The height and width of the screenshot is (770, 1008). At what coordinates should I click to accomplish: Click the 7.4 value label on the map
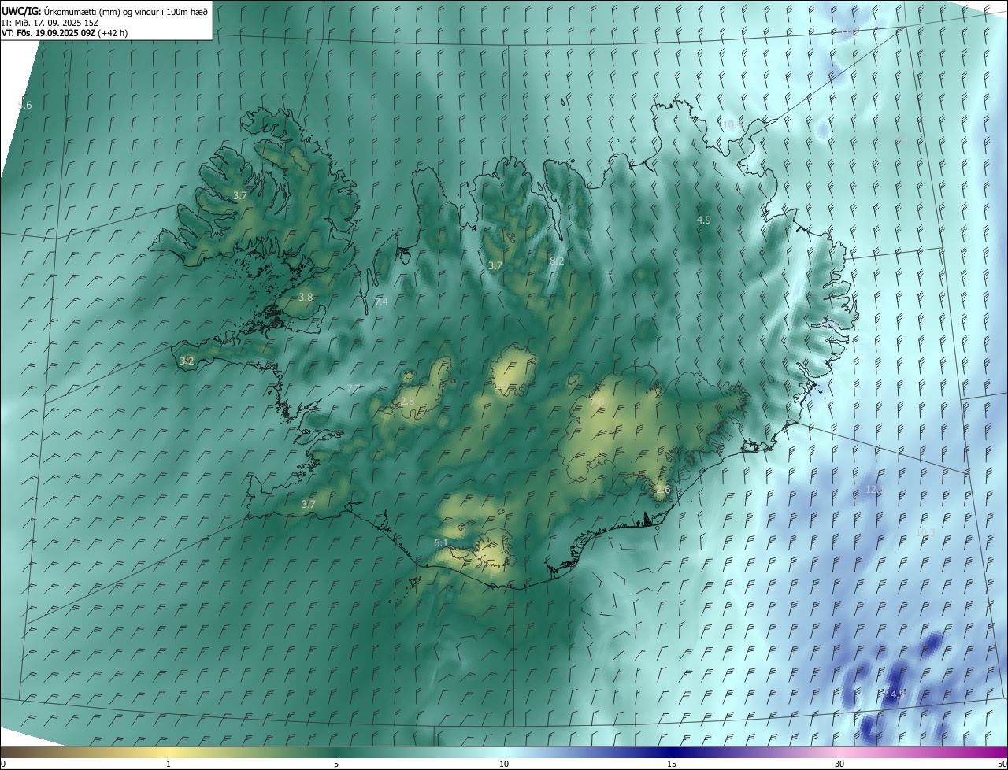coord(381,302)
